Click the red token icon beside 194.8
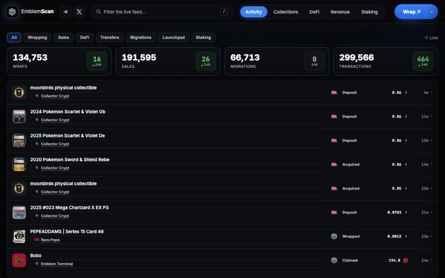This screenshot has height=278, width=445. pyautogui.click(x=406, y=260)
